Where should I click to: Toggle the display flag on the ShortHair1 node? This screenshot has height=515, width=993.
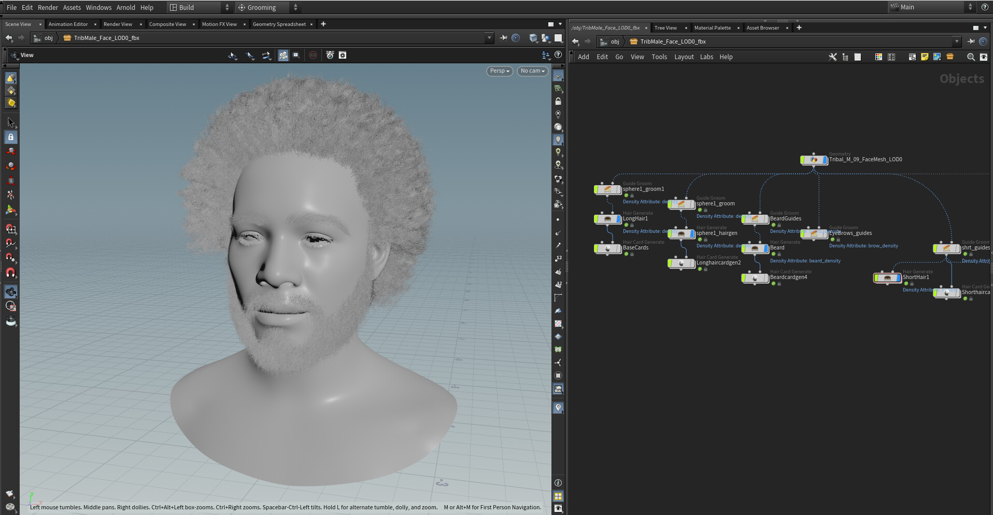point(899,278)
